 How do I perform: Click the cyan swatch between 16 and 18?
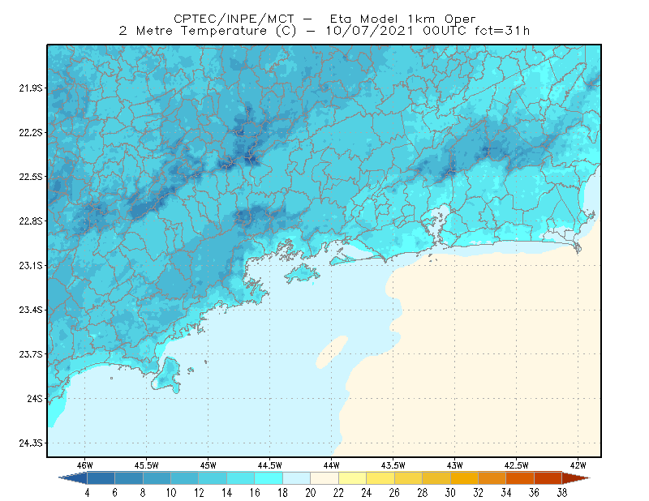pyautogui.click(x=269, y=478)
